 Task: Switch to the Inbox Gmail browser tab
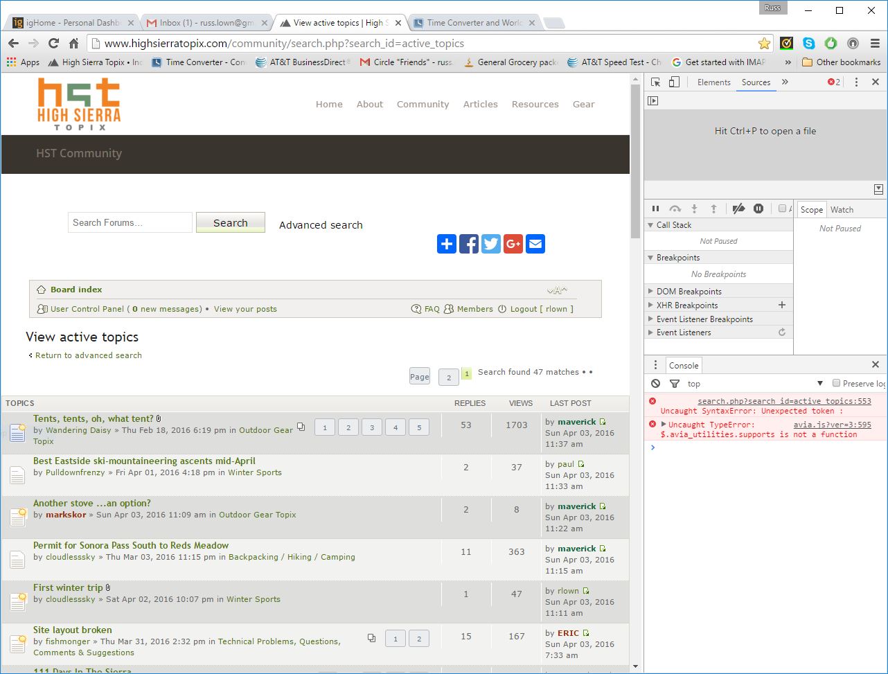click(206, 23)
